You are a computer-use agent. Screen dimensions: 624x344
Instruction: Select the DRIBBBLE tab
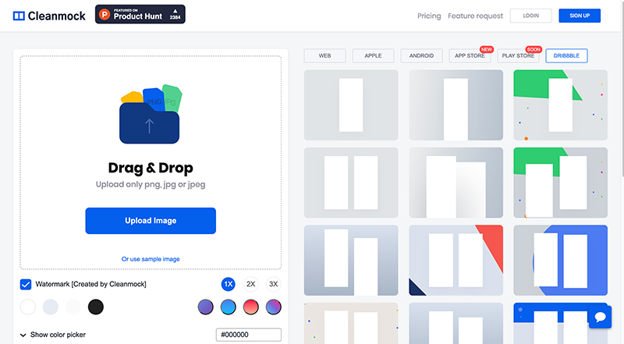[566, 55]
